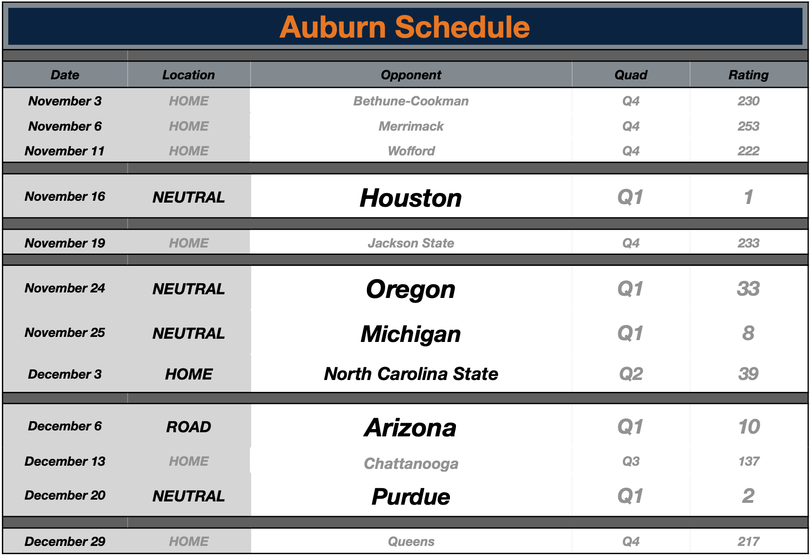810x556 pixels.
Task: Select the Purdue opponent cell
Action: point(411,496)
